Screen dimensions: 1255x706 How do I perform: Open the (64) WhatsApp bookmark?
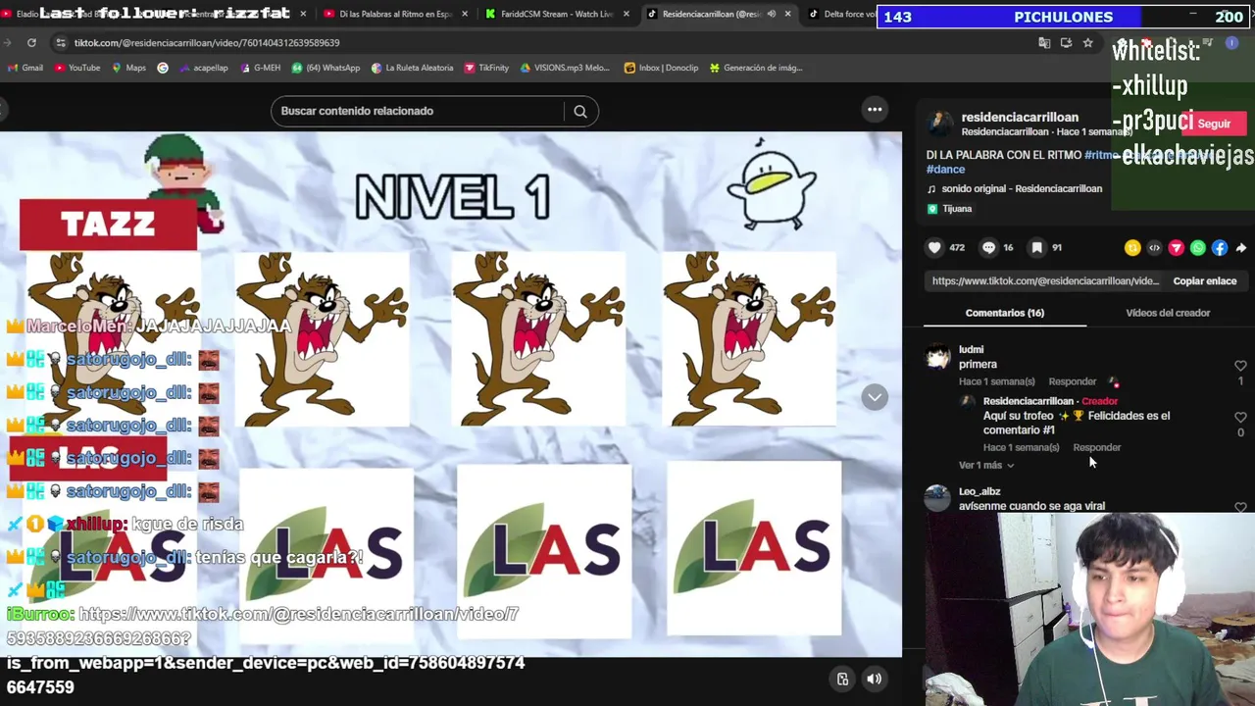[x=326, y=68]
